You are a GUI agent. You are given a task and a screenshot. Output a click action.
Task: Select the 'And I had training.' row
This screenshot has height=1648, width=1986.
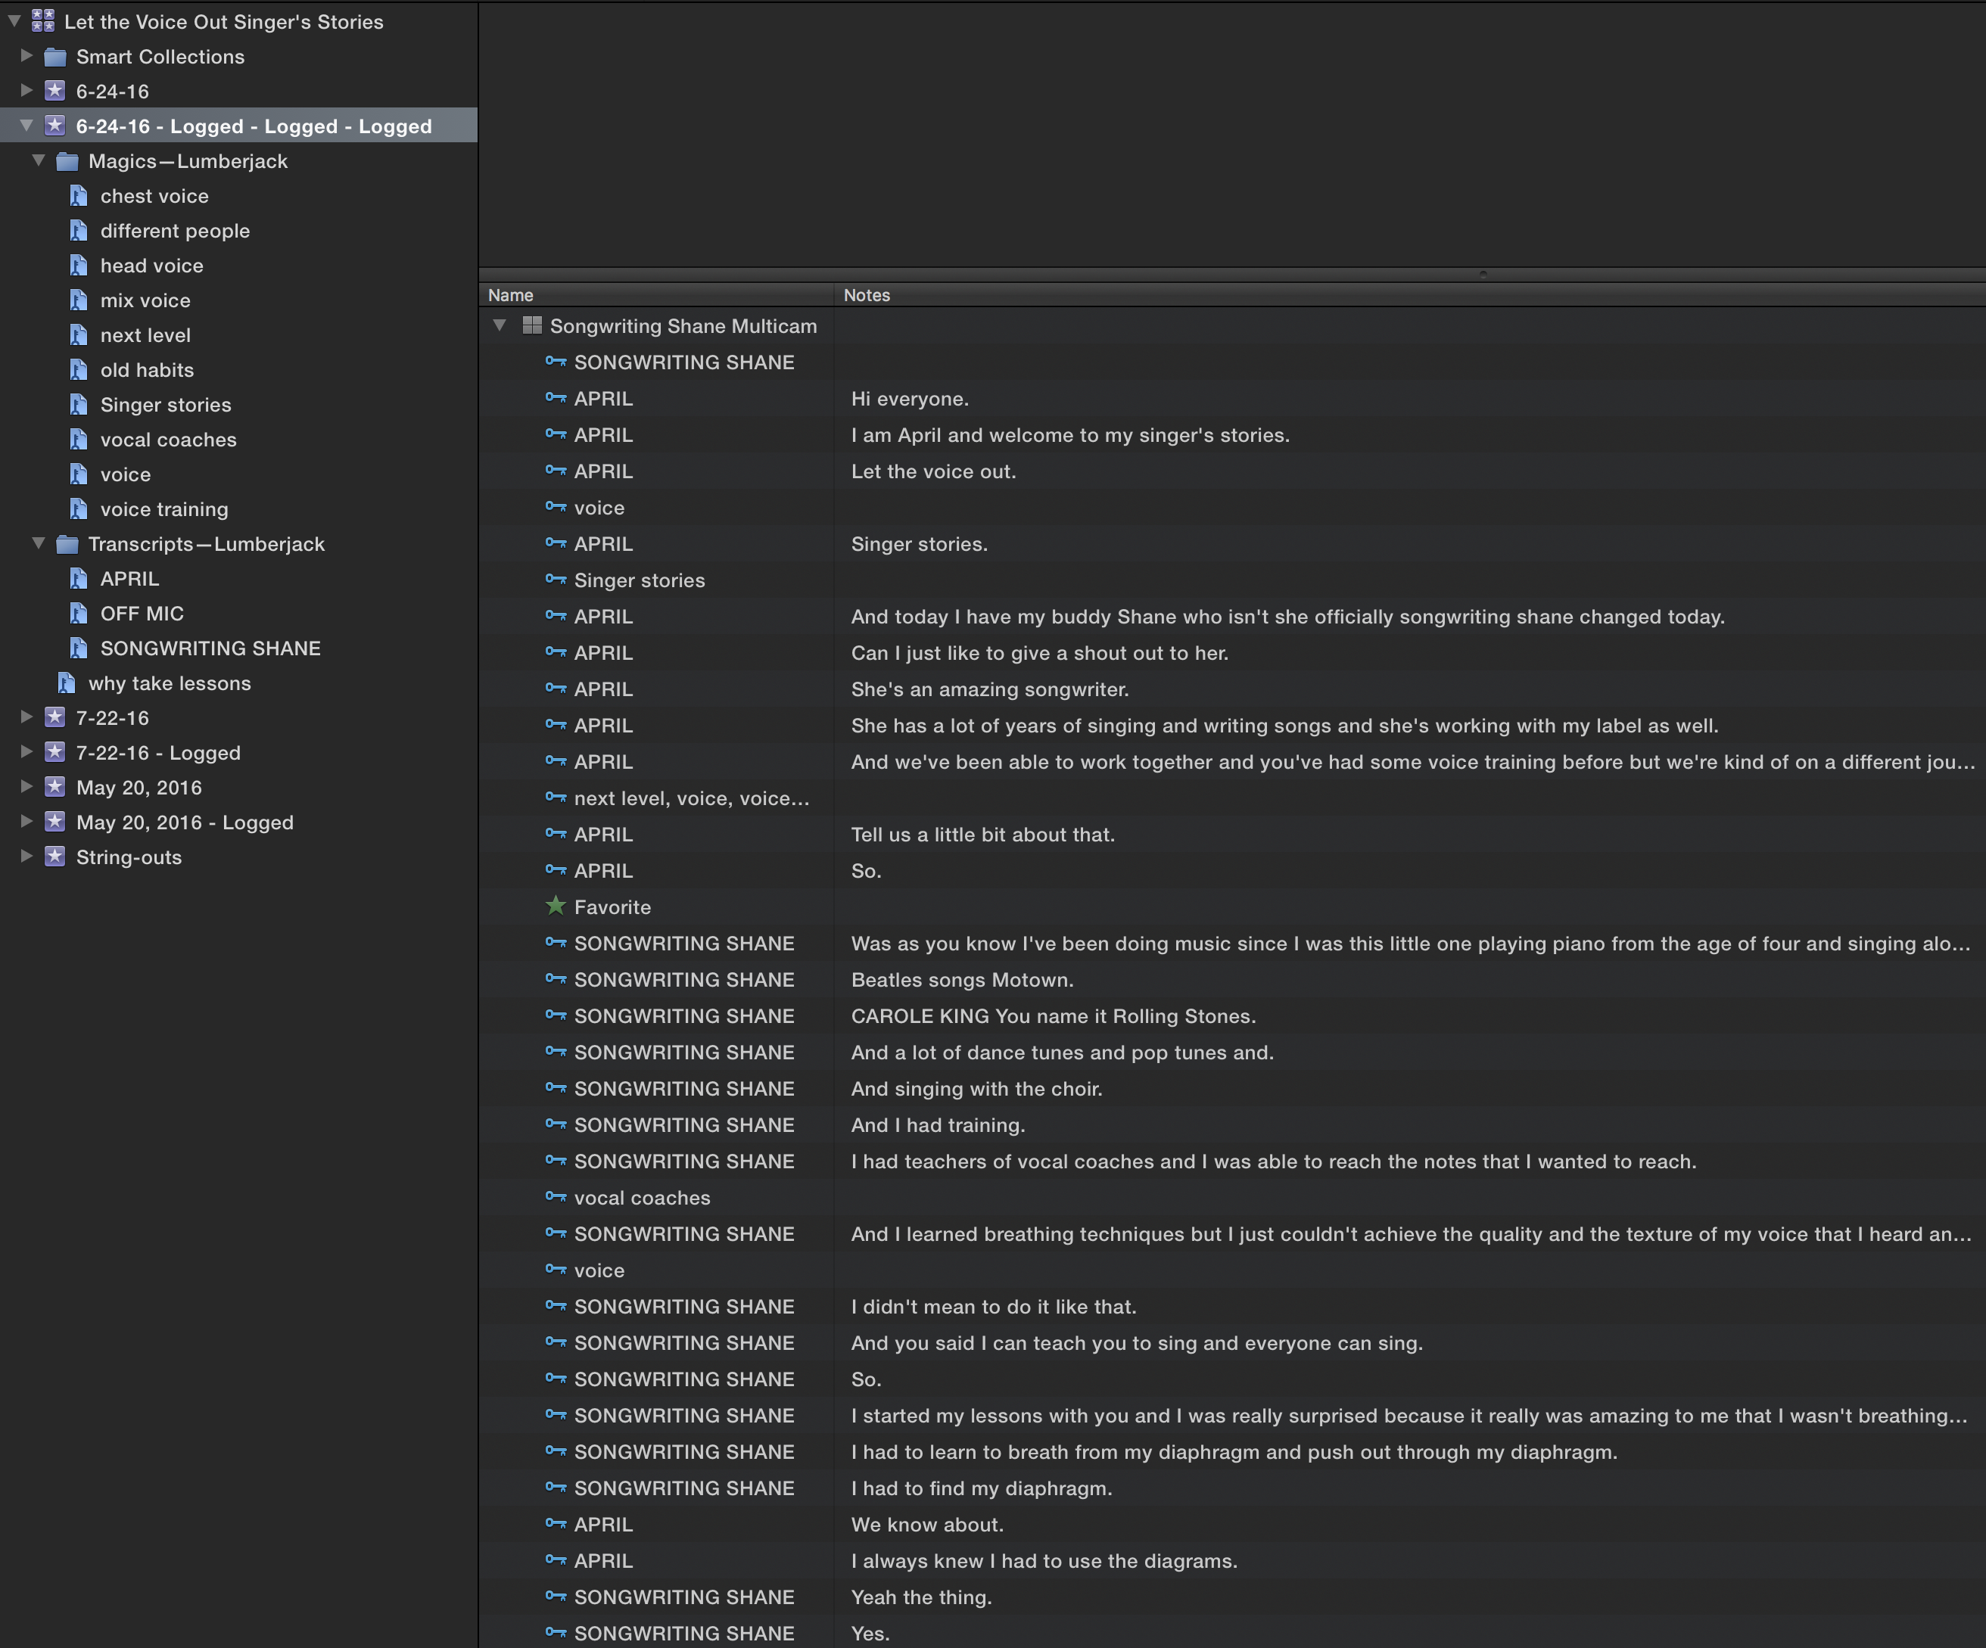click(x=1232, y=1125)
